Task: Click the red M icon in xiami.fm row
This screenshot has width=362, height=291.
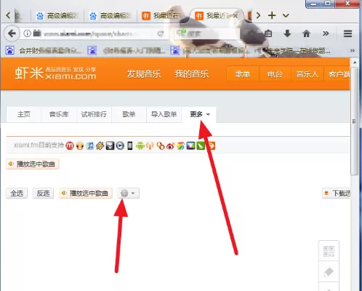Action: click(70, 145)
